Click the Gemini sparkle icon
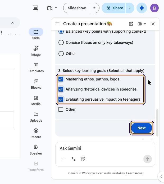The height and width of the screenshot is (184, 164). click(x=142, y=8)
